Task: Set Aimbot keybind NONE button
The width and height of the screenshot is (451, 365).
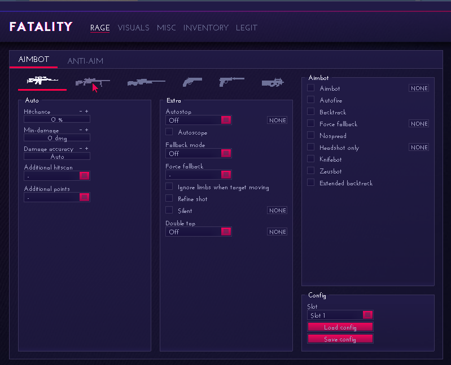Action: 419,88
